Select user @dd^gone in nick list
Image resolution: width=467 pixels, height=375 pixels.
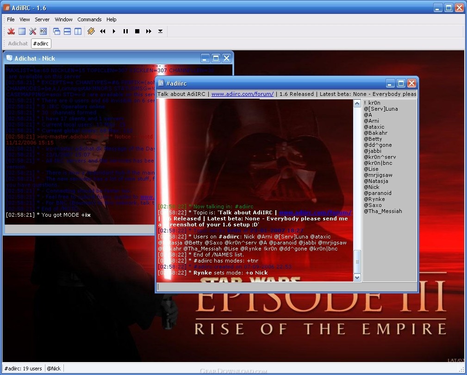(378, 145)
